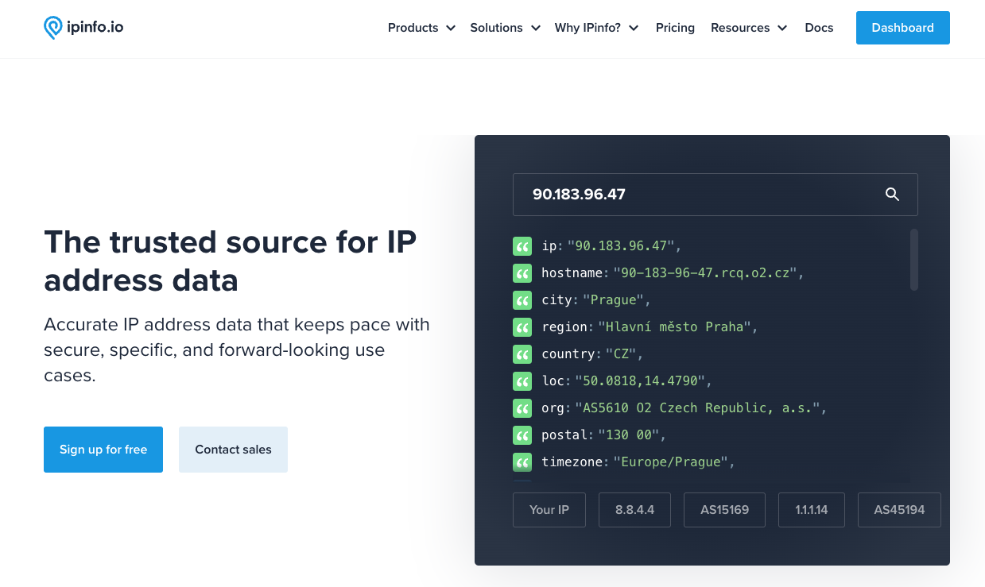Click the Sign up for free button
The width and height of the screenshot is (985, 587).
coord(103,449)
